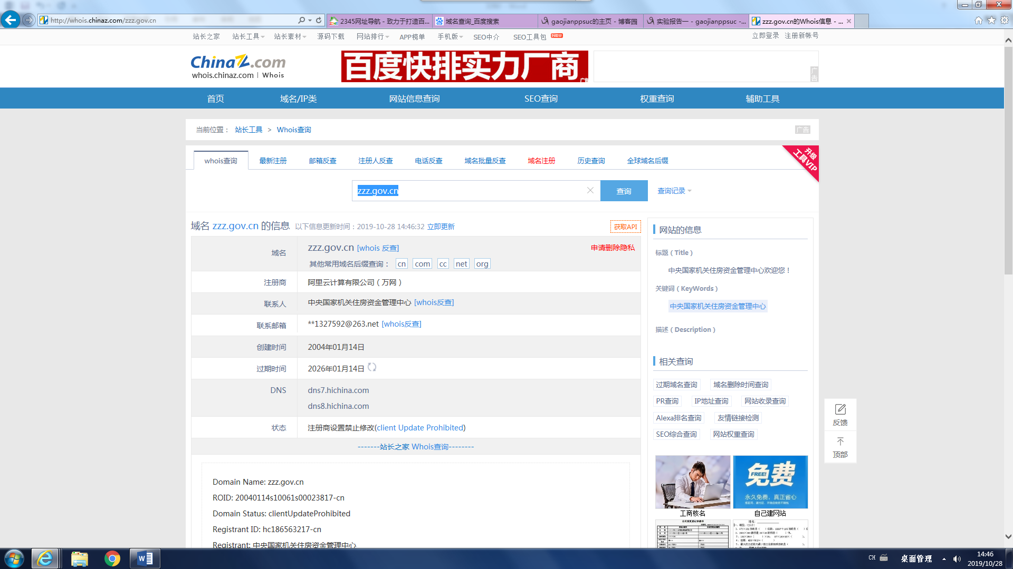The image size is (1013, 569).
Task: Switch to the 邮箱反查 tab
Action: (x=322, y=161)
